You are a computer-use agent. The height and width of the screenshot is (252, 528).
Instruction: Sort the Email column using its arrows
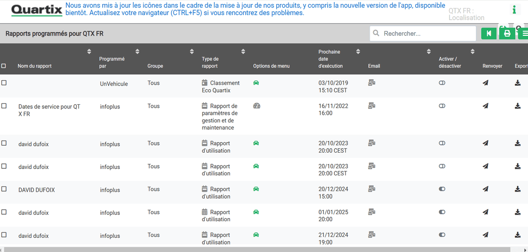[x=429, y=52]
